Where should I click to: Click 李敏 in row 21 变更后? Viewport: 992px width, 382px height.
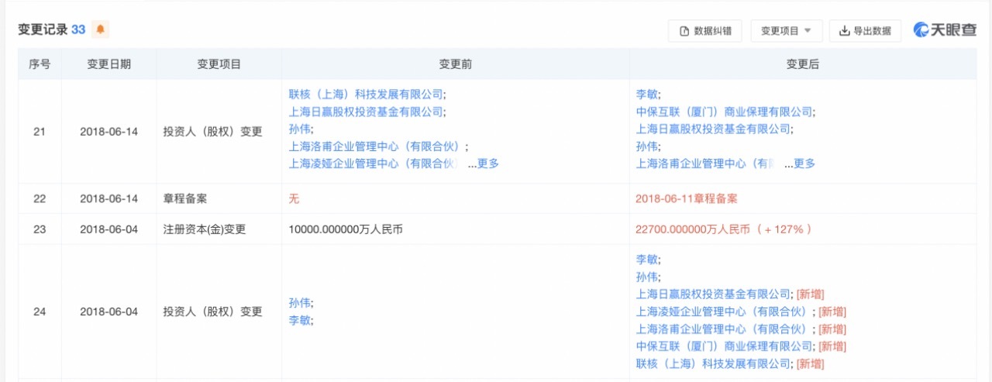click(646, 95)
